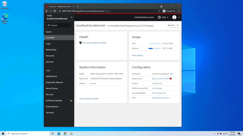Image resolution: width=243 pixels, height=136 pixels.
Task: Expand the Restart dropdown arrow
Action: [x=177, y=25]
